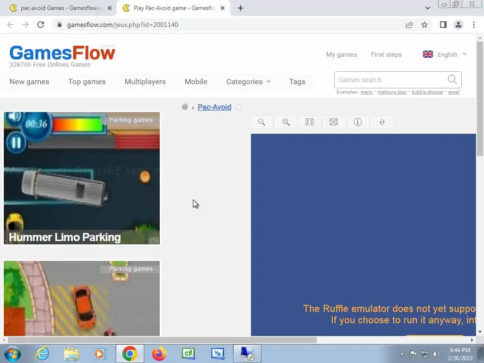The height and width of the screenshot is (363, 484).
Task: Click the zoom in game icon
Action: coord(286,122)
